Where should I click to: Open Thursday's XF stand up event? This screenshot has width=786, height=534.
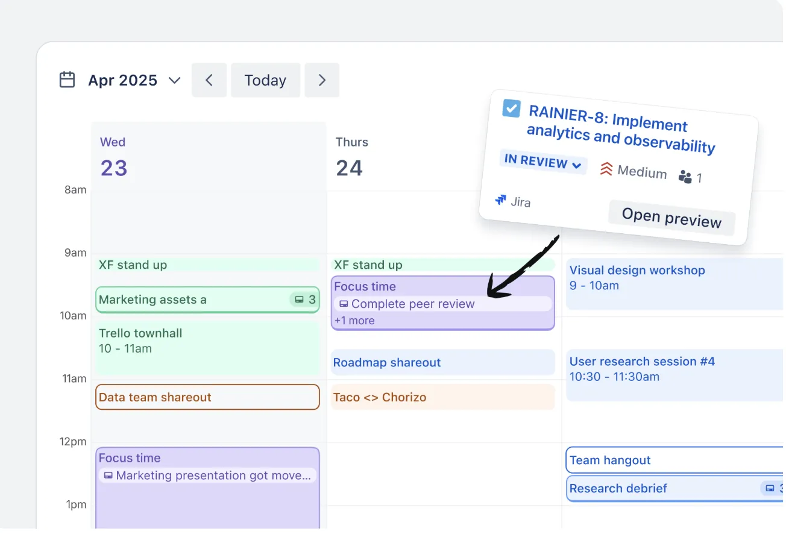point(443,265)
